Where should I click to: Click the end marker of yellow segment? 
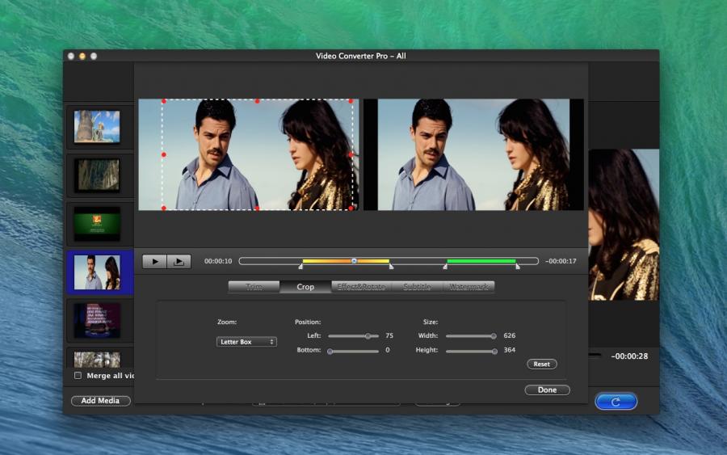(391, 266)
